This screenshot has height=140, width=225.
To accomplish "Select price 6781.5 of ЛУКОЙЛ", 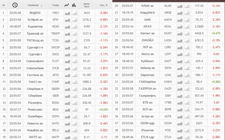I will coord(199,40).
